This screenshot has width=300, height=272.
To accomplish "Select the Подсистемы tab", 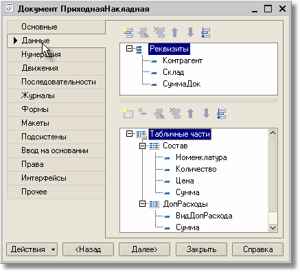I will pos(56,137).
